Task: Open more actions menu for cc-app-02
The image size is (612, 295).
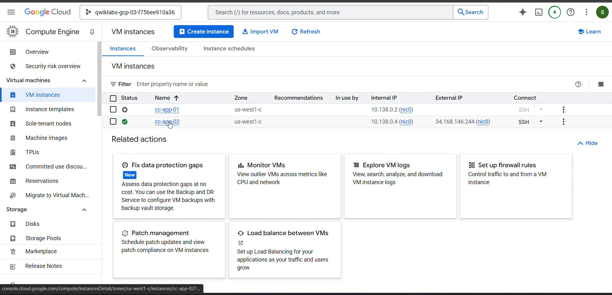Action: tap(564, 122)
